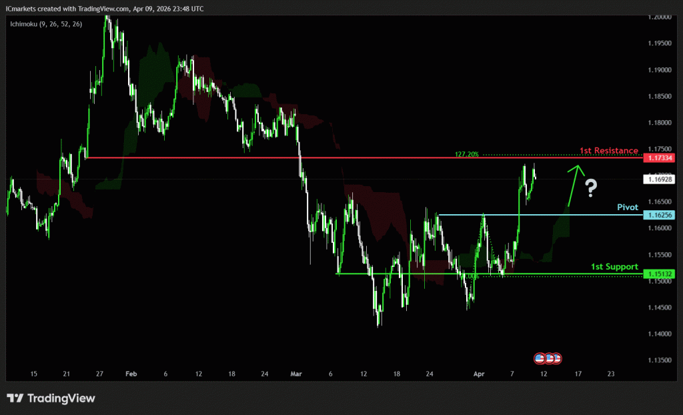683x415 pixels.
Task: Click the 1.20000 level on the price axis
Action: click(659, 17)
